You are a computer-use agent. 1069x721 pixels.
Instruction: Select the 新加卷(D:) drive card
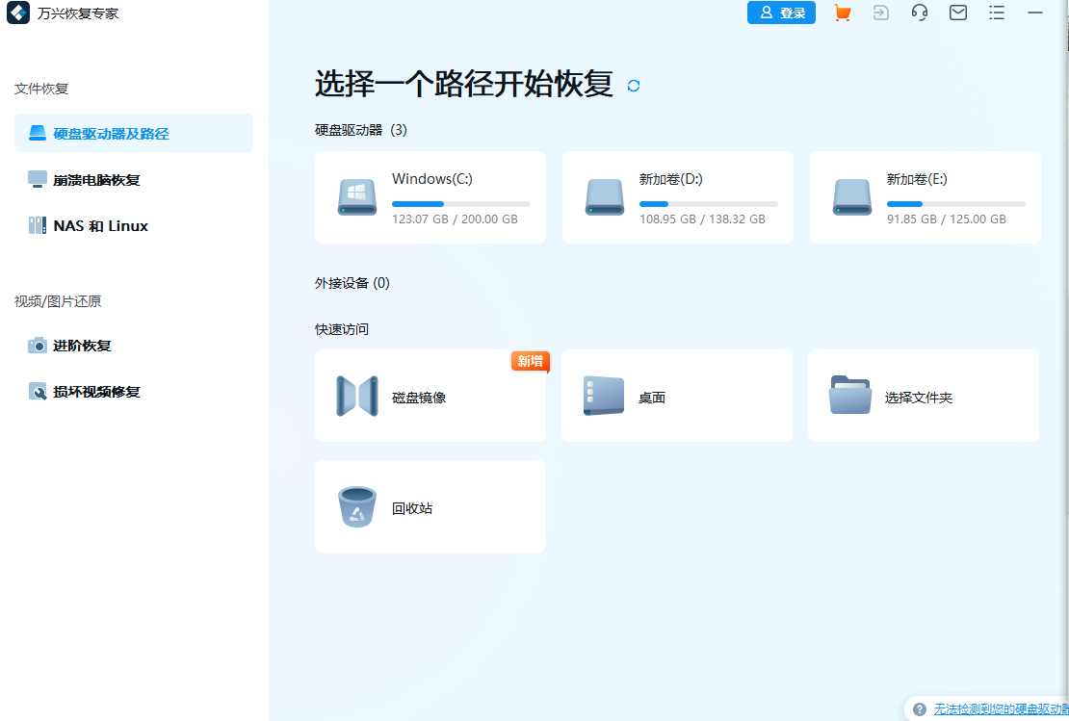point(677,197)
